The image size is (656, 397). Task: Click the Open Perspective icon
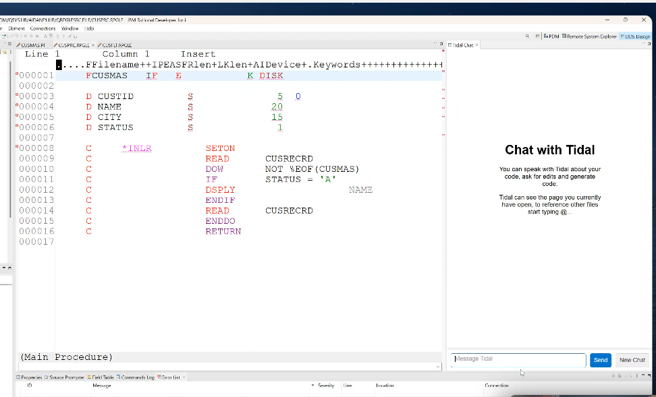[x=537, y=36]
